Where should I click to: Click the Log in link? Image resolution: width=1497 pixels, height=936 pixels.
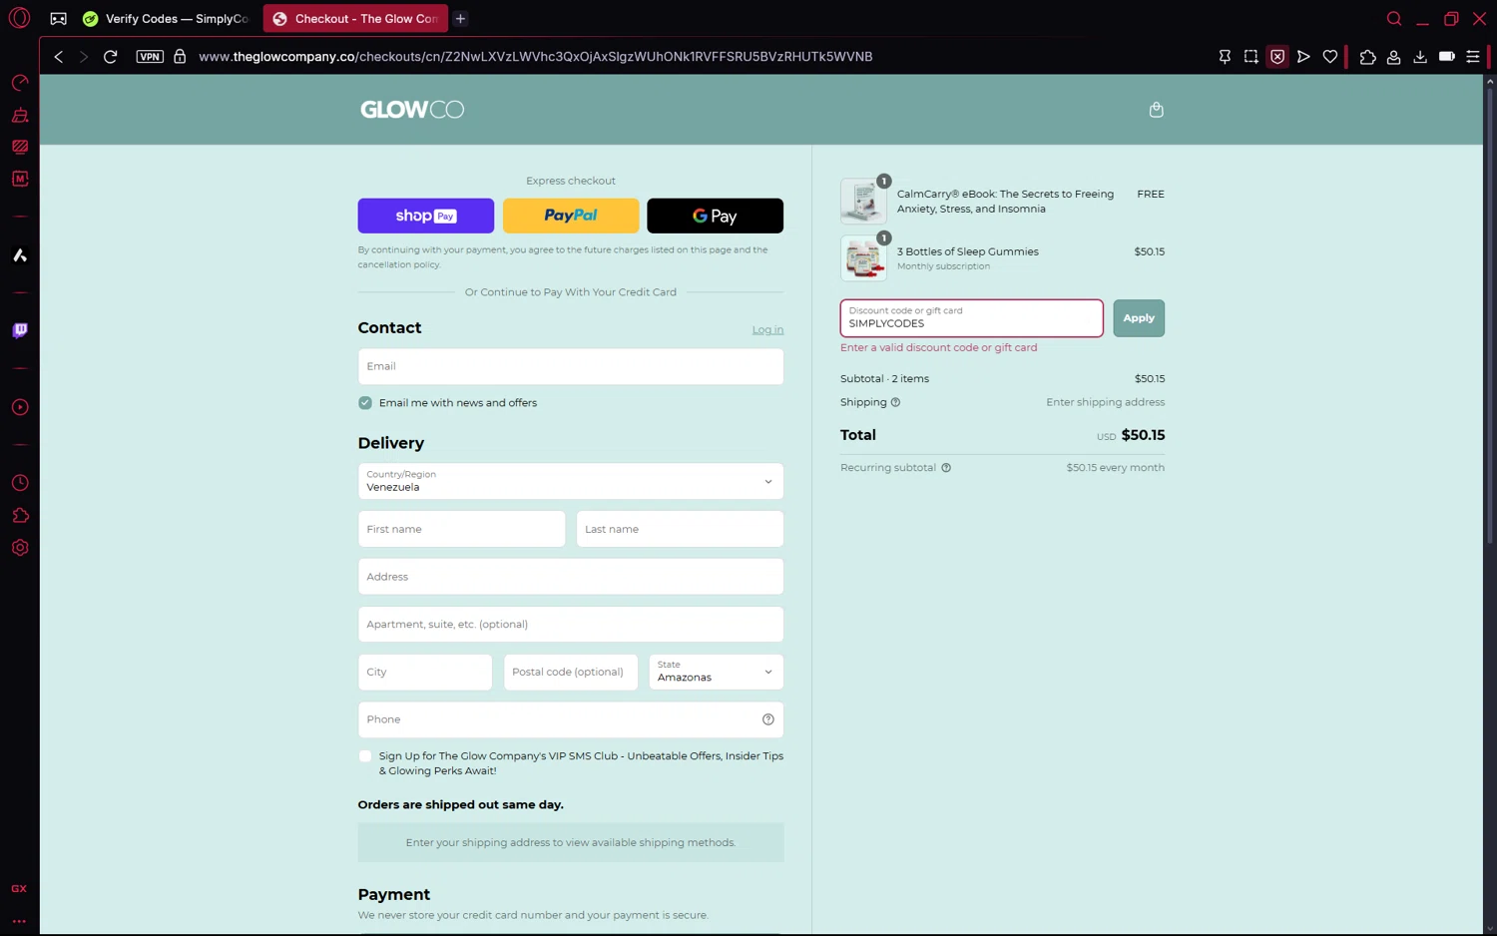pyautogui.click(x=767, y=329)
